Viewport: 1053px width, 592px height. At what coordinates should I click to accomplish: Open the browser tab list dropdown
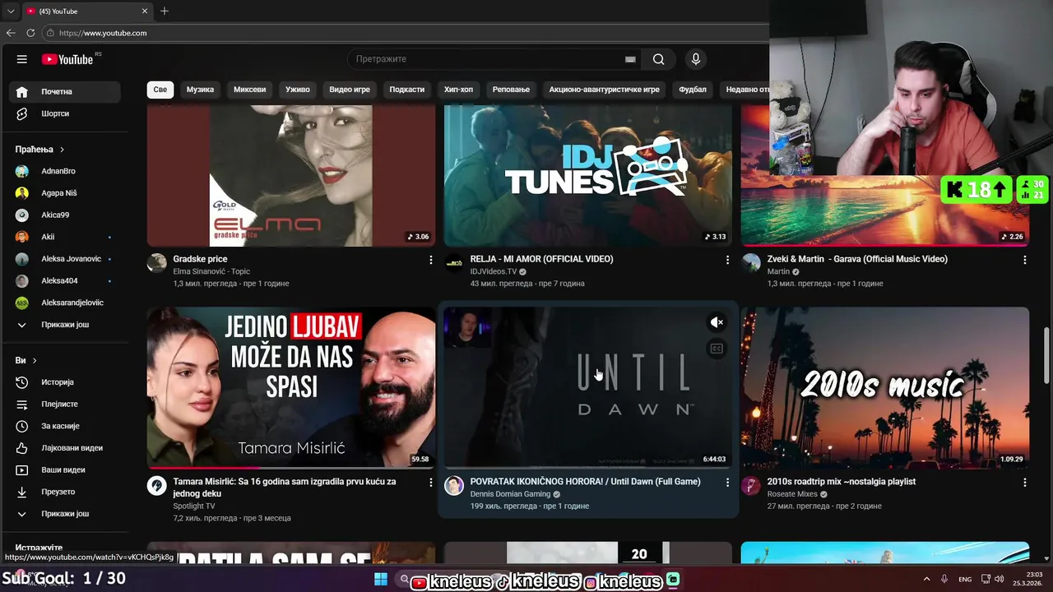pyautogui.click(x=10, y=12)
